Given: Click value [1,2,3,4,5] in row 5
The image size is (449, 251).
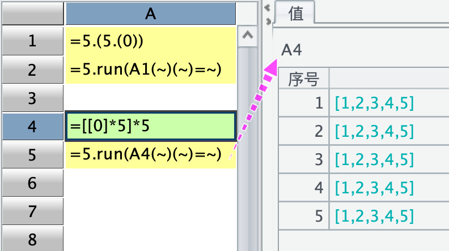Looking at the screenshot, I should [374, 216].
